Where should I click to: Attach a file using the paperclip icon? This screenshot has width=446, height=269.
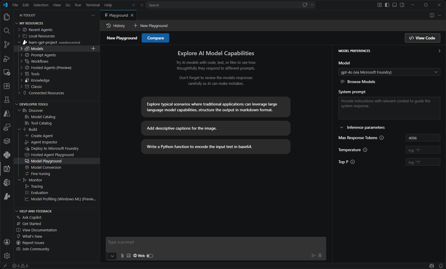tap(122, 255)
